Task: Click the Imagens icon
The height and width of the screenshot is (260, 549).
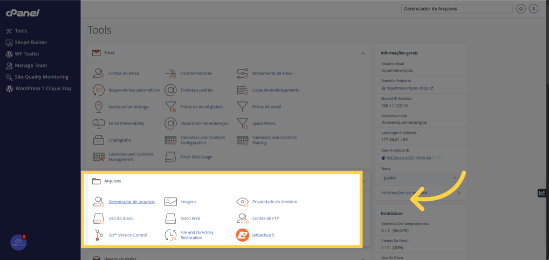Action: 170,202
